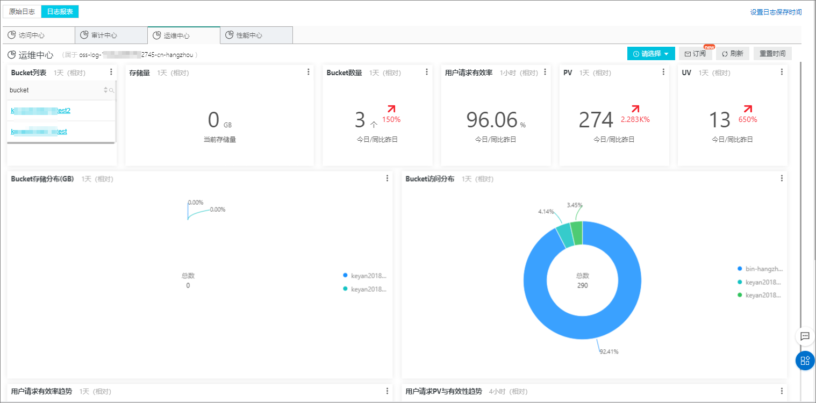Screen dimensions: 816x403
Task: Click the 96.06 request validity value
Action: tap(492, 120)
